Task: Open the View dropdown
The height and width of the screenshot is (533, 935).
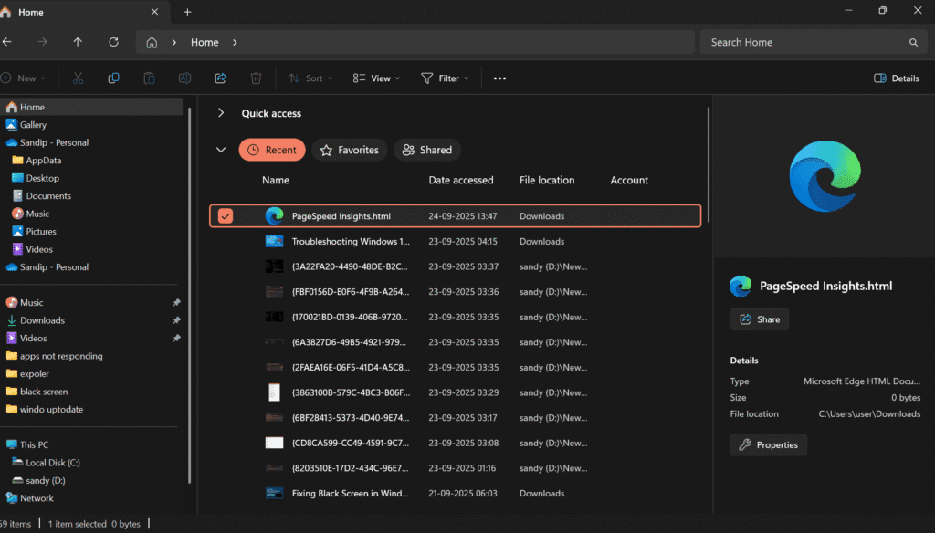Action: 375,78
